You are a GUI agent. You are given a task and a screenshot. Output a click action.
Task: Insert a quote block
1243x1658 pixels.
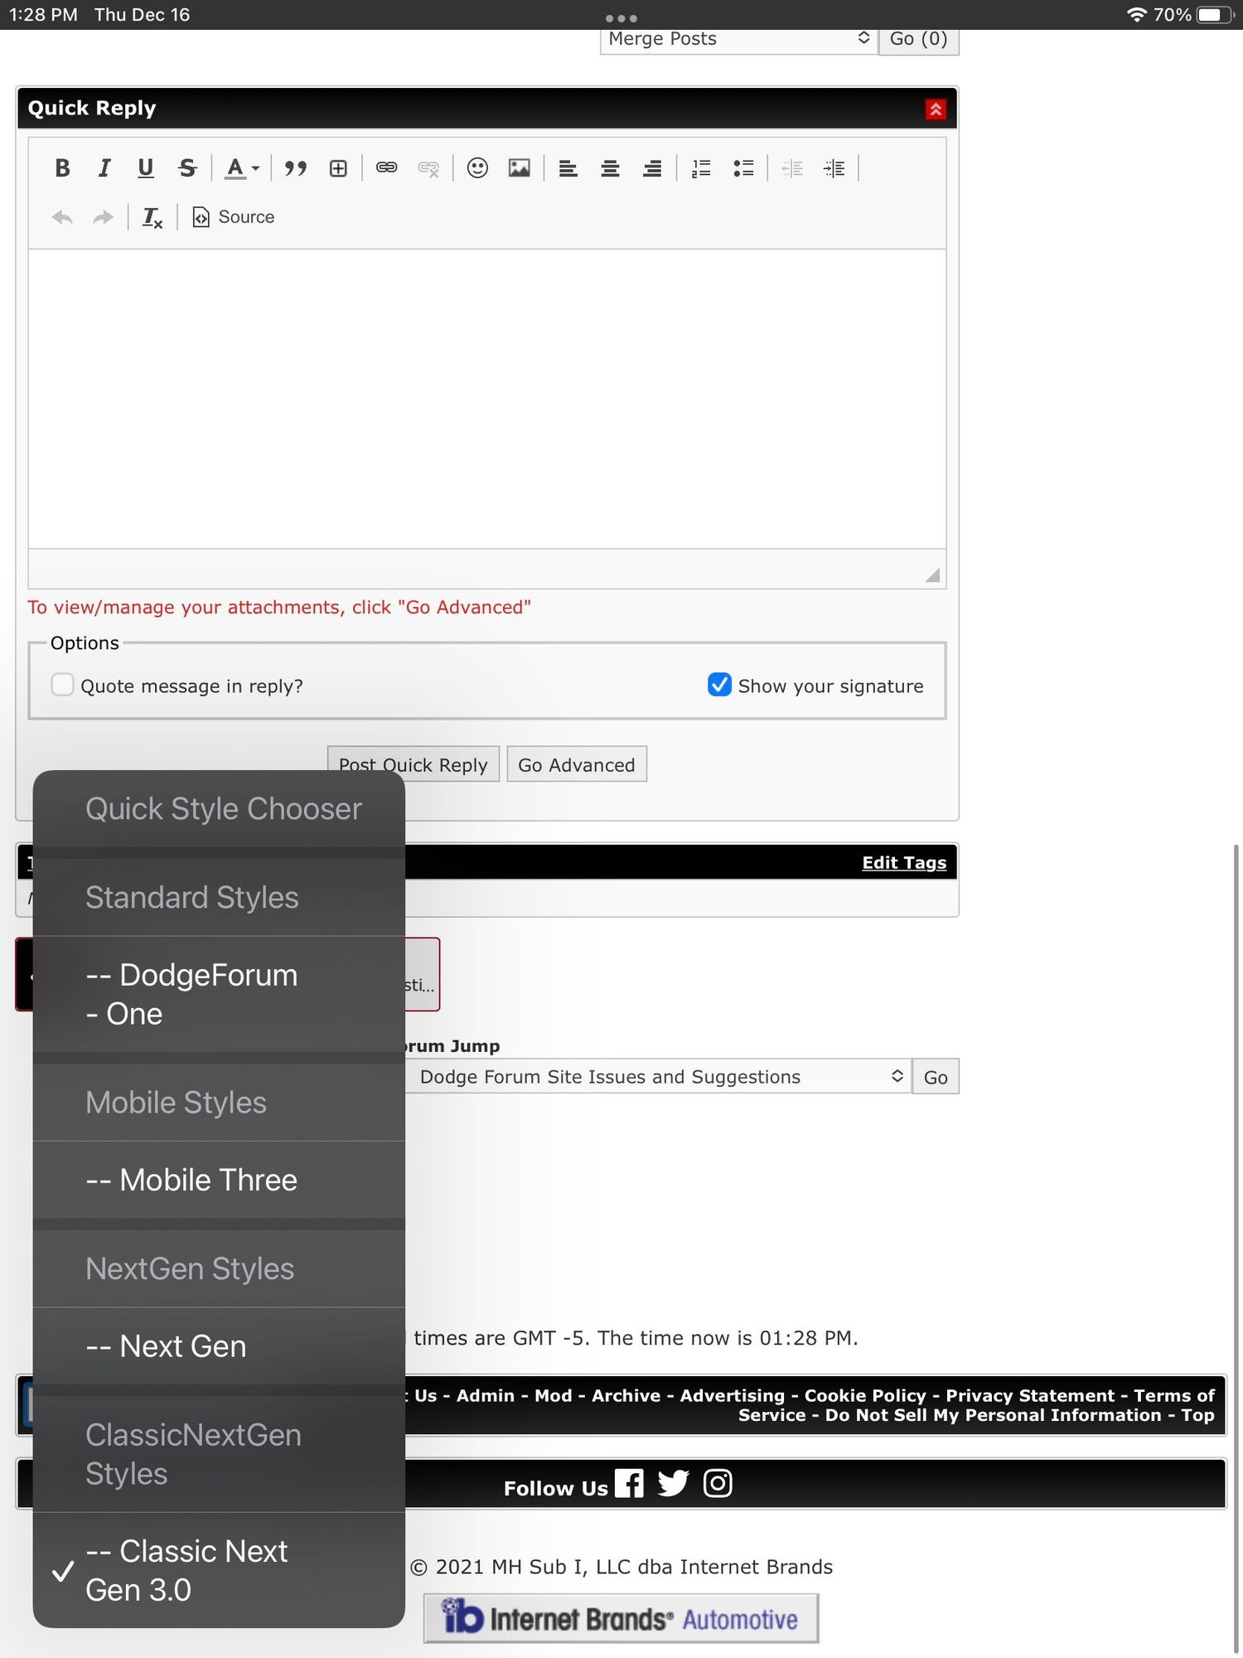[x=295, y=168]
